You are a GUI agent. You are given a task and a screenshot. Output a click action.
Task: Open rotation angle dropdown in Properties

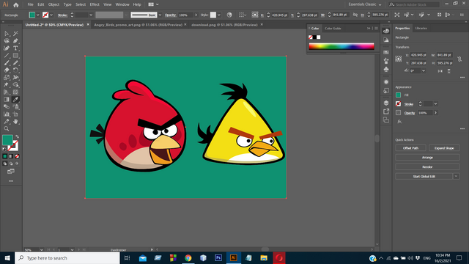coord(424,71)
